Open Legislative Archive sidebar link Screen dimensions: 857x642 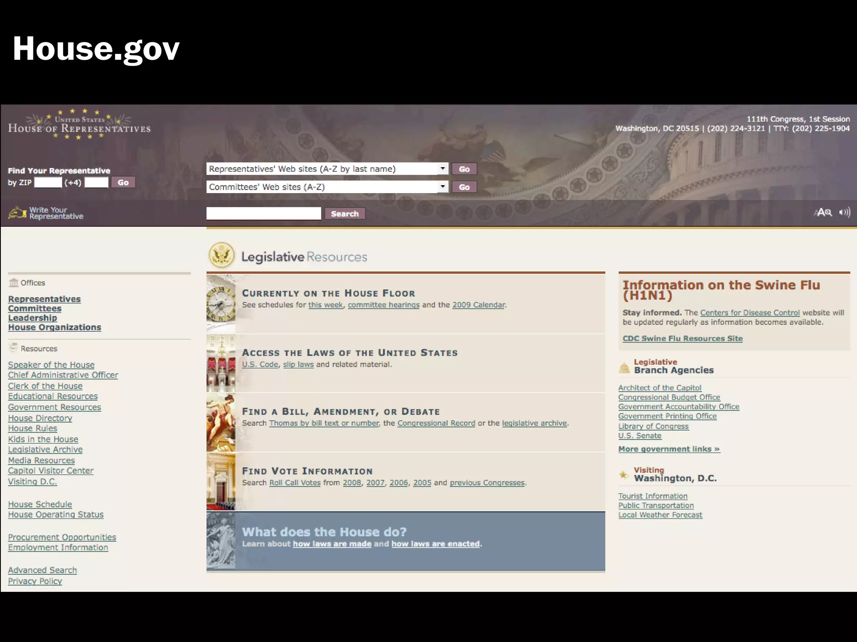pos(45,450)
